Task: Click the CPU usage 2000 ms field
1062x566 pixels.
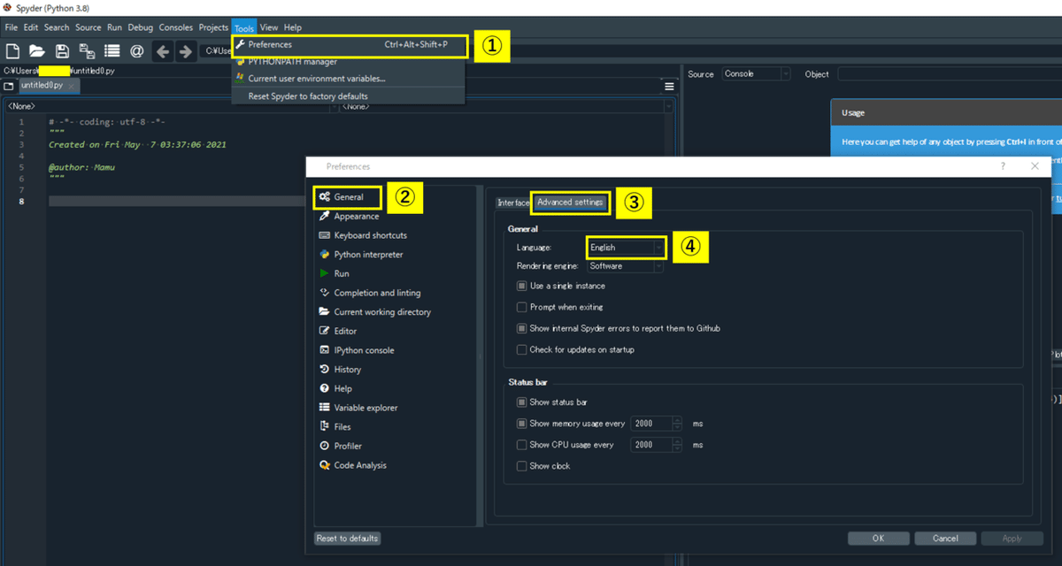Action: [x=650, y=445]
